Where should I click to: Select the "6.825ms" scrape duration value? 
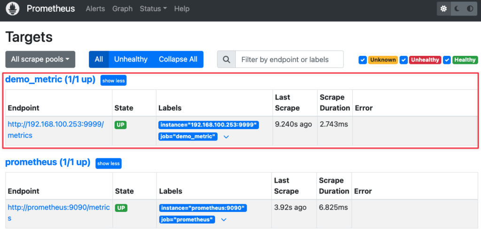point(334,207)
